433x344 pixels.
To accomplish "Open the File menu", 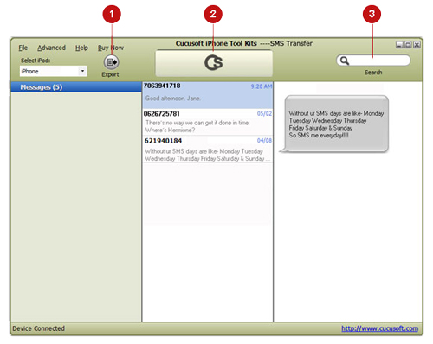I will (23, 48).
